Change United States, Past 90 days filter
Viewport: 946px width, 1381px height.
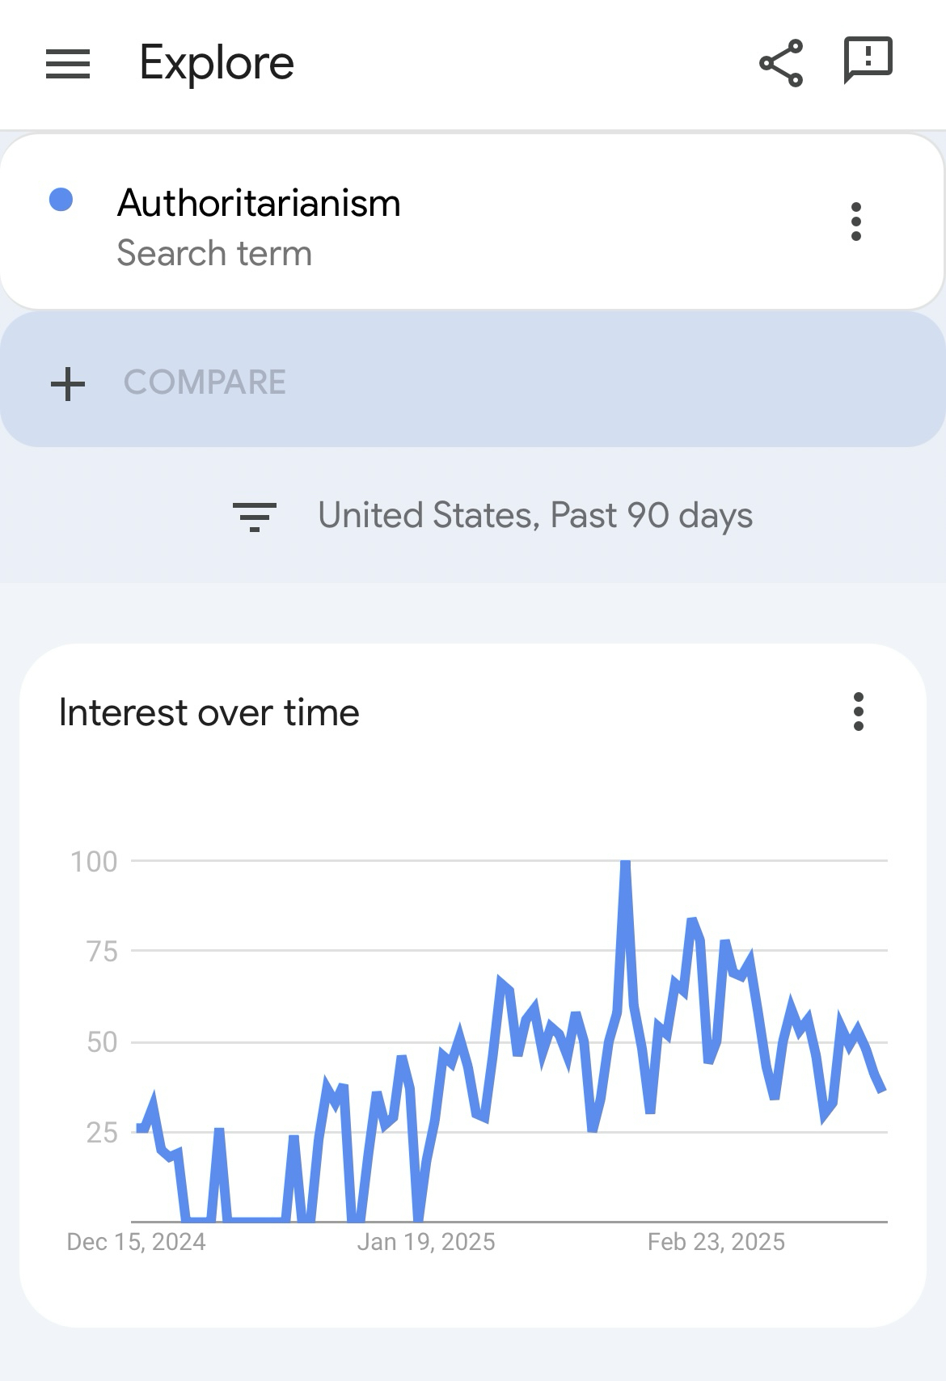click(534, 516)
